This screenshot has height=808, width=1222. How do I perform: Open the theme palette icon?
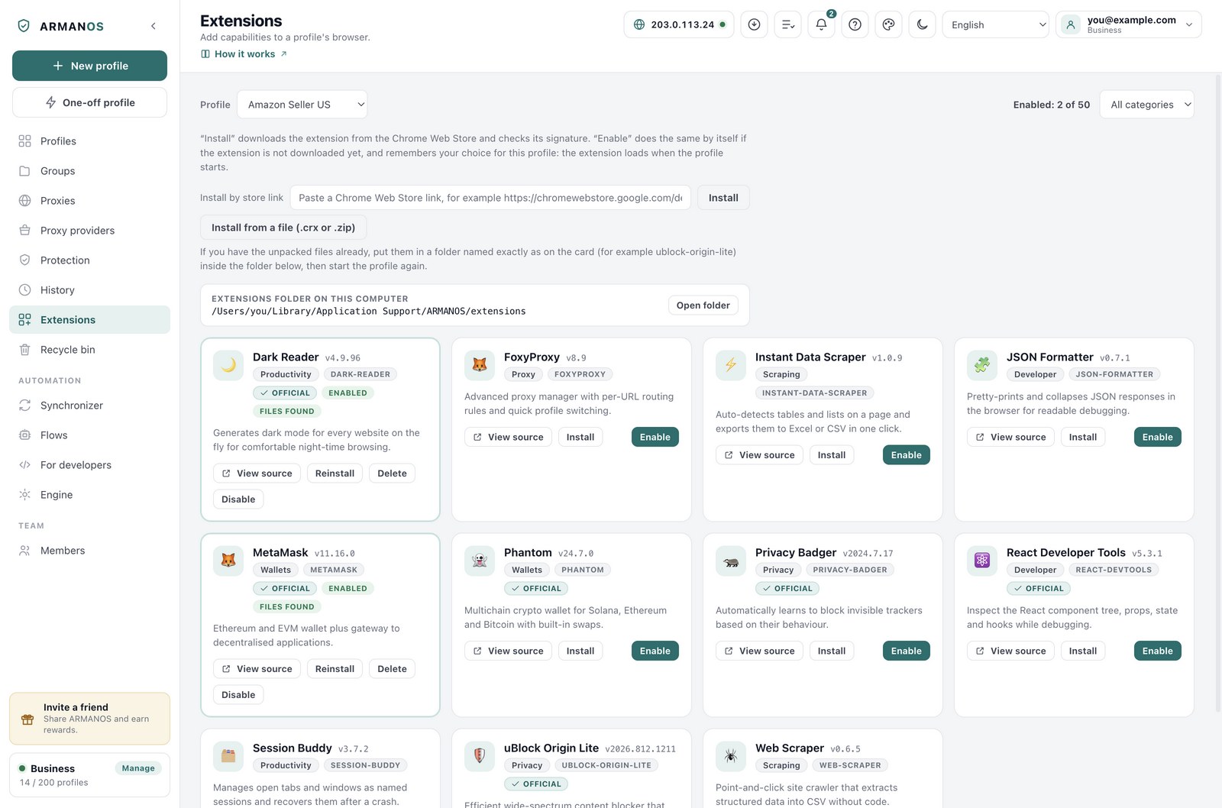(x=888, y=24)
